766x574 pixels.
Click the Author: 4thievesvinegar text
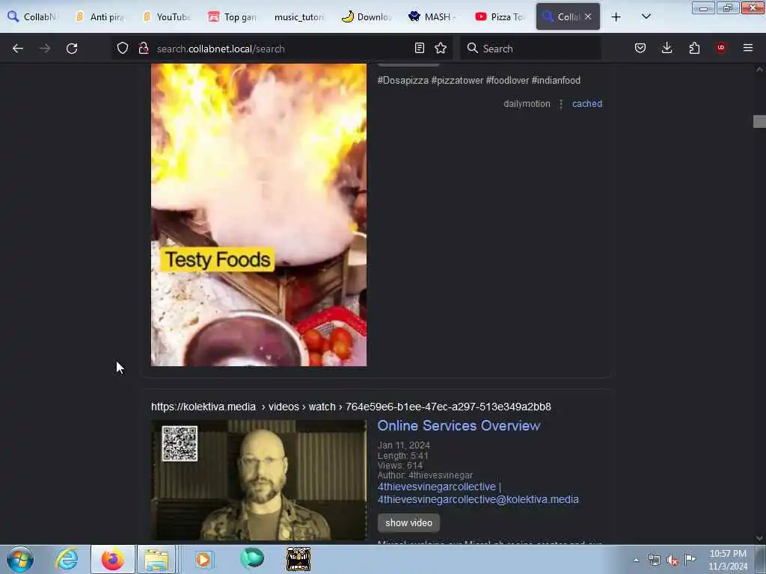tap(425, 475)
